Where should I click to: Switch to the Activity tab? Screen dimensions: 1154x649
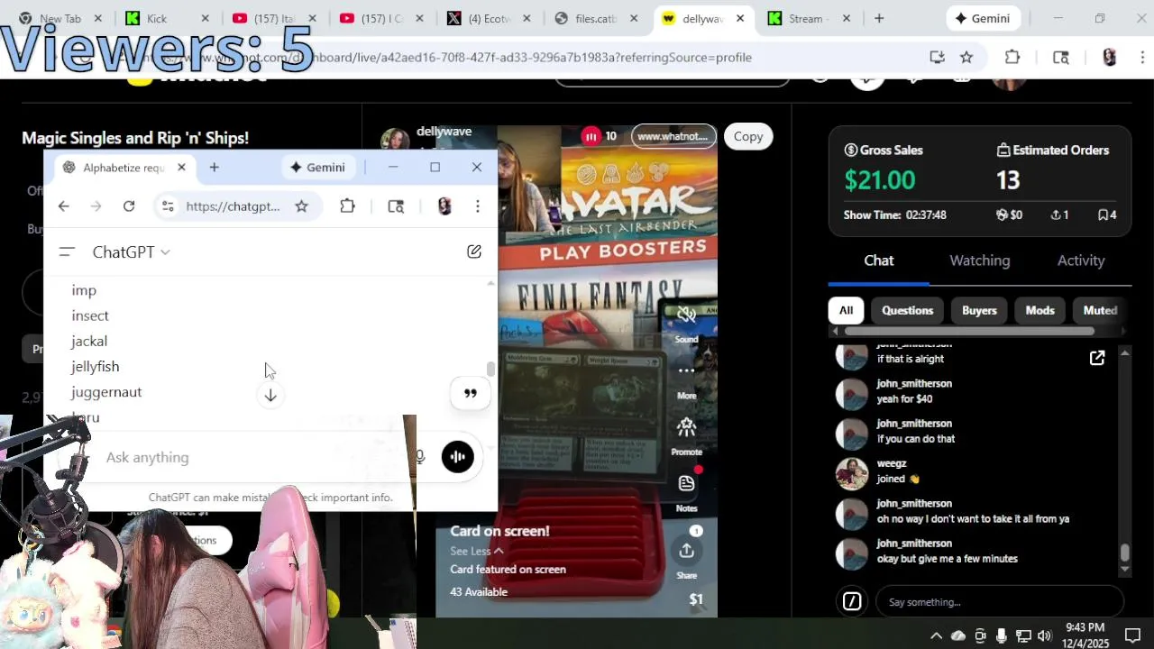tap(1081, 261)
